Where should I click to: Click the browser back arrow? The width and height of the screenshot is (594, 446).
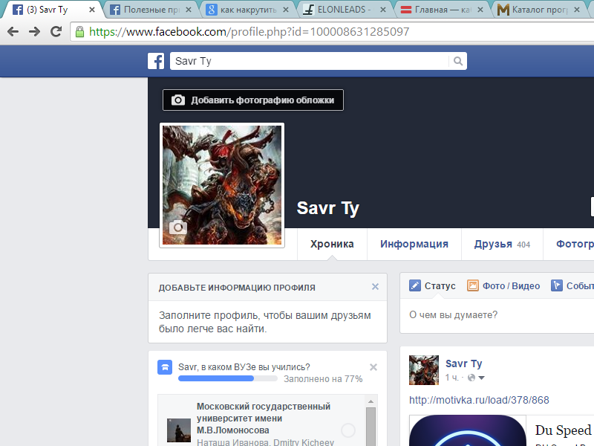[13, 31]
